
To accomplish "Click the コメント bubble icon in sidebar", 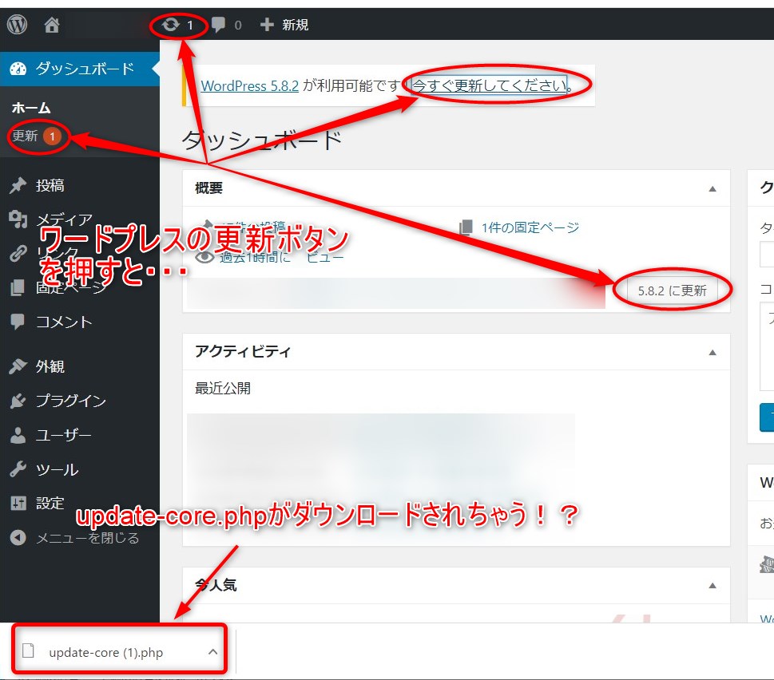I will [x=18, y=322].
